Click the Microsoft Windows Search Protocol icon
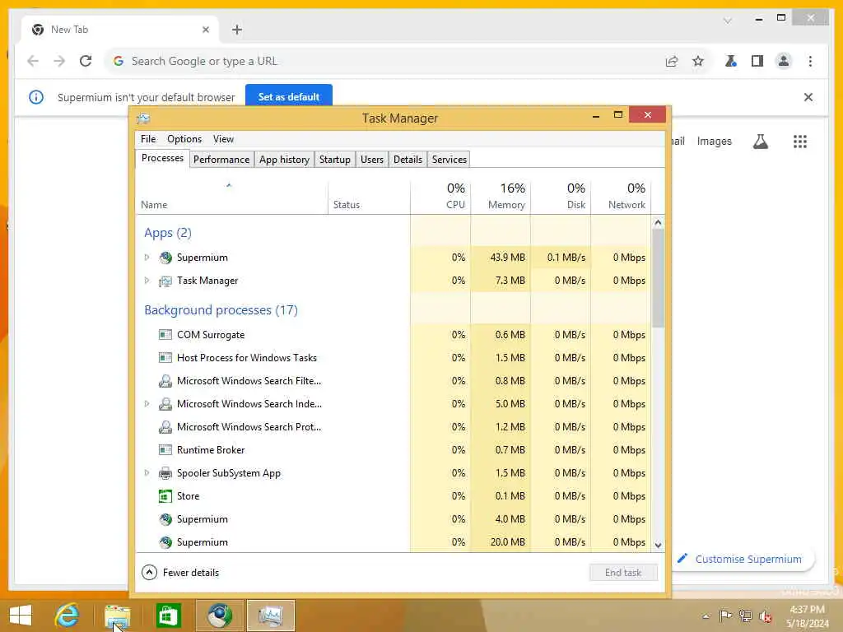Screen dimensions: 843x632 pyautogui.click(x=165, y=427)
